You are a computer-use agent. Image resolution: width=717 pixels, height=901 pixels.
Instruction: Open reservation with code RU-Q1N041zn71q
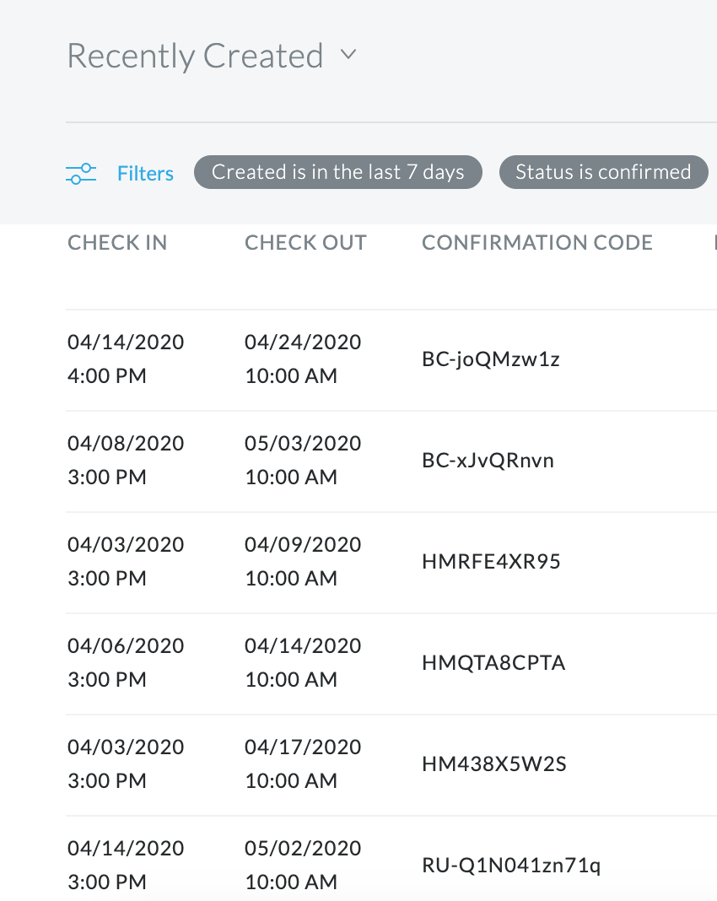click(x=511, y=866)
